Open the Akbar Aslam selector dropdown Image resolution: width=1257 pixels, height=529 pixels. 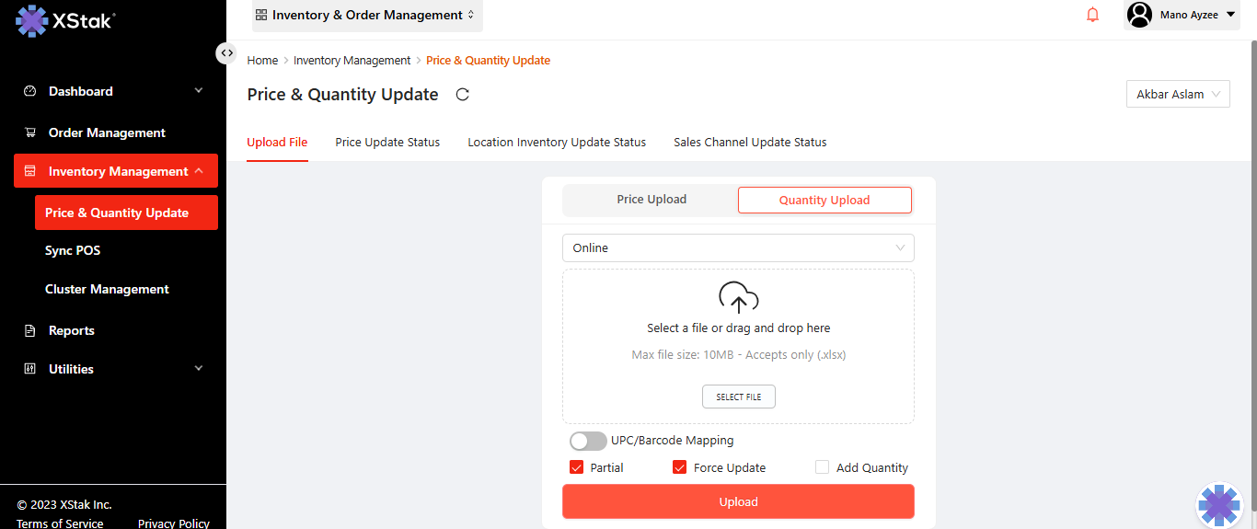(x=1178, y=94)
